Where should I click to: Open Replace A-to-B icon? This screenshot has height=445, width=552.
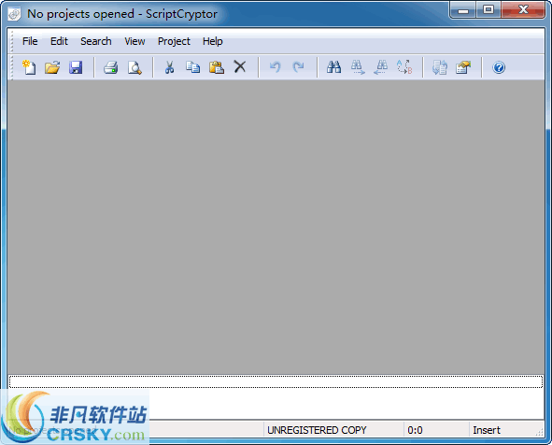click(404, 67)
